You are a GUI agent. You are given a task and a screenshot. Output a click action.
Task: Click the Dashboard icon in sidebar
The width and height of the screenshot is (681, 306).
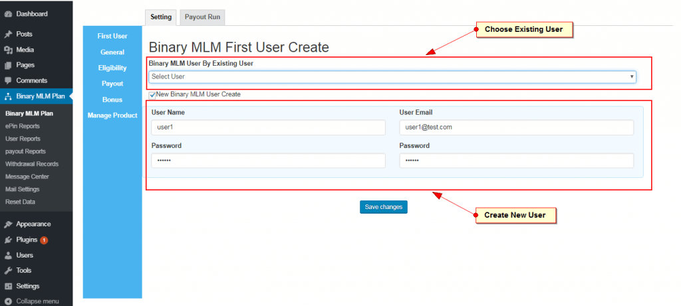point(8,13)
